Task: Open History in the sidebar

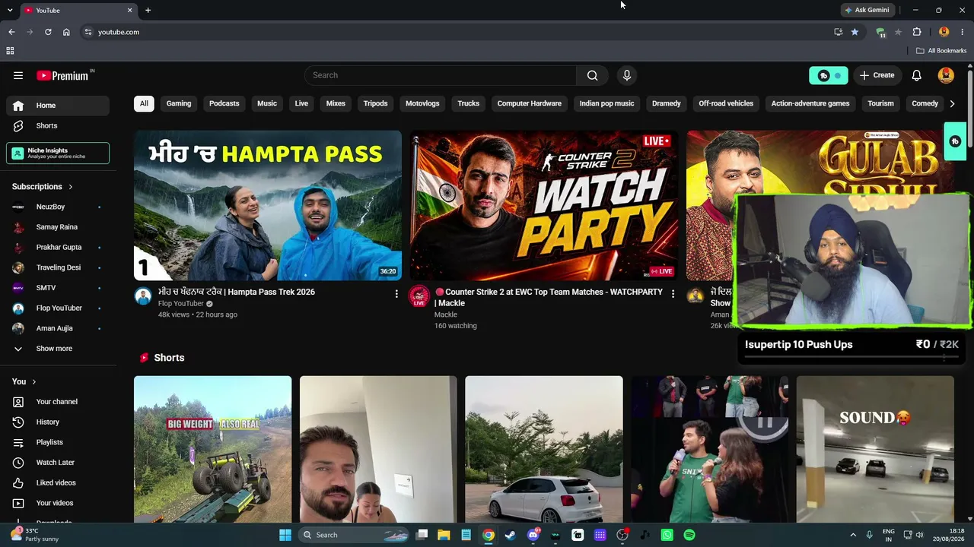Action: click(58, 422)
